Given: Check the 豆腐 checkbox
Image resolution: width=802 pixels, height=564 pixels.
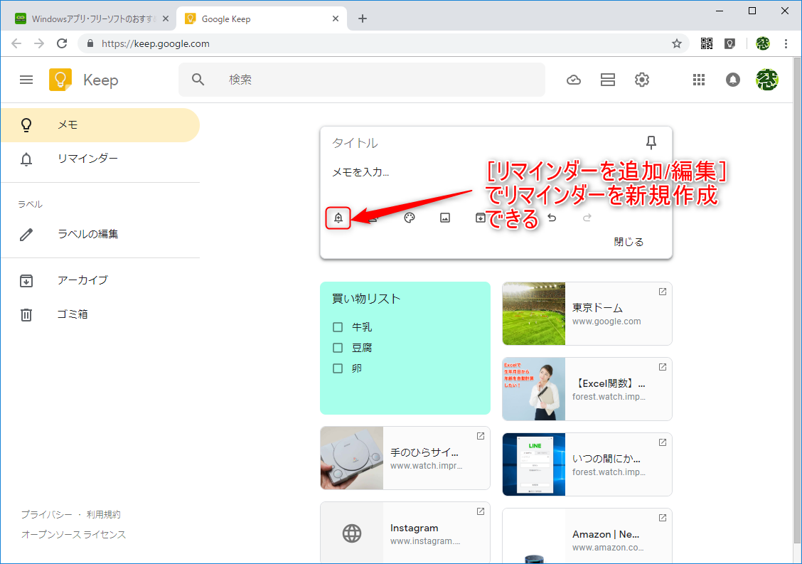Looking at the screenshot, I should (337, 347).
